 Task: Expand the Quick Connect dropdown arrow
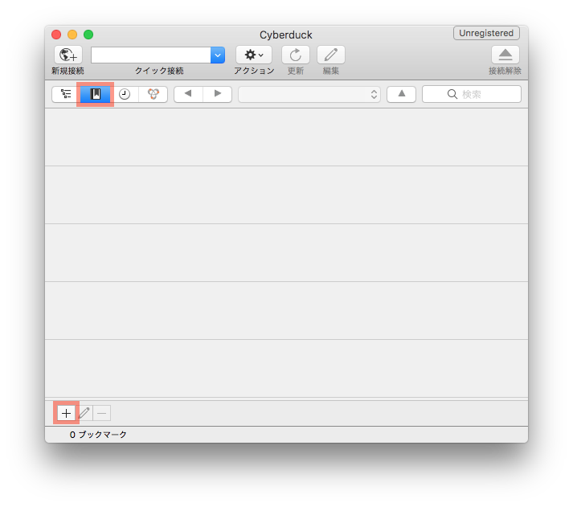[x=218, y=55]
